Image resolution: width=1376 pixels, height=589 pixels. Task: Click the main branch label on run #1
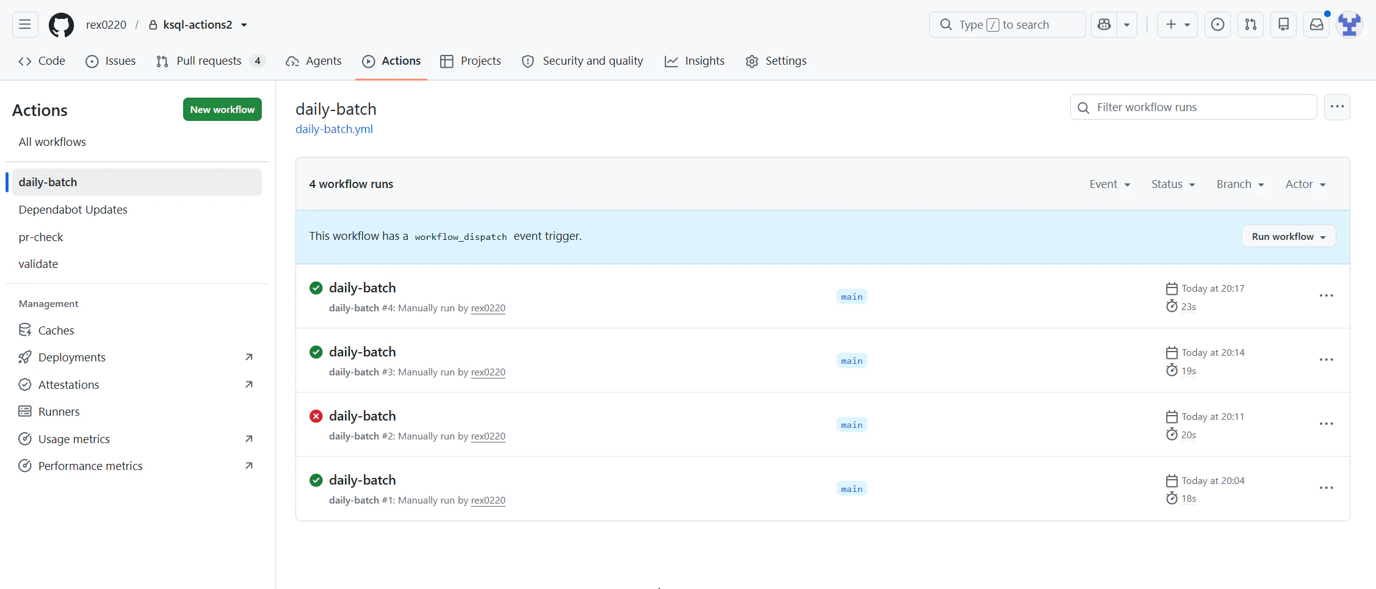click(x=852, y=489)
